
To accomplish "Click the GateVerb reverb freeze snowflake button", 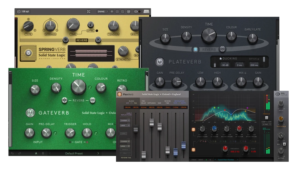I will 64,100.
